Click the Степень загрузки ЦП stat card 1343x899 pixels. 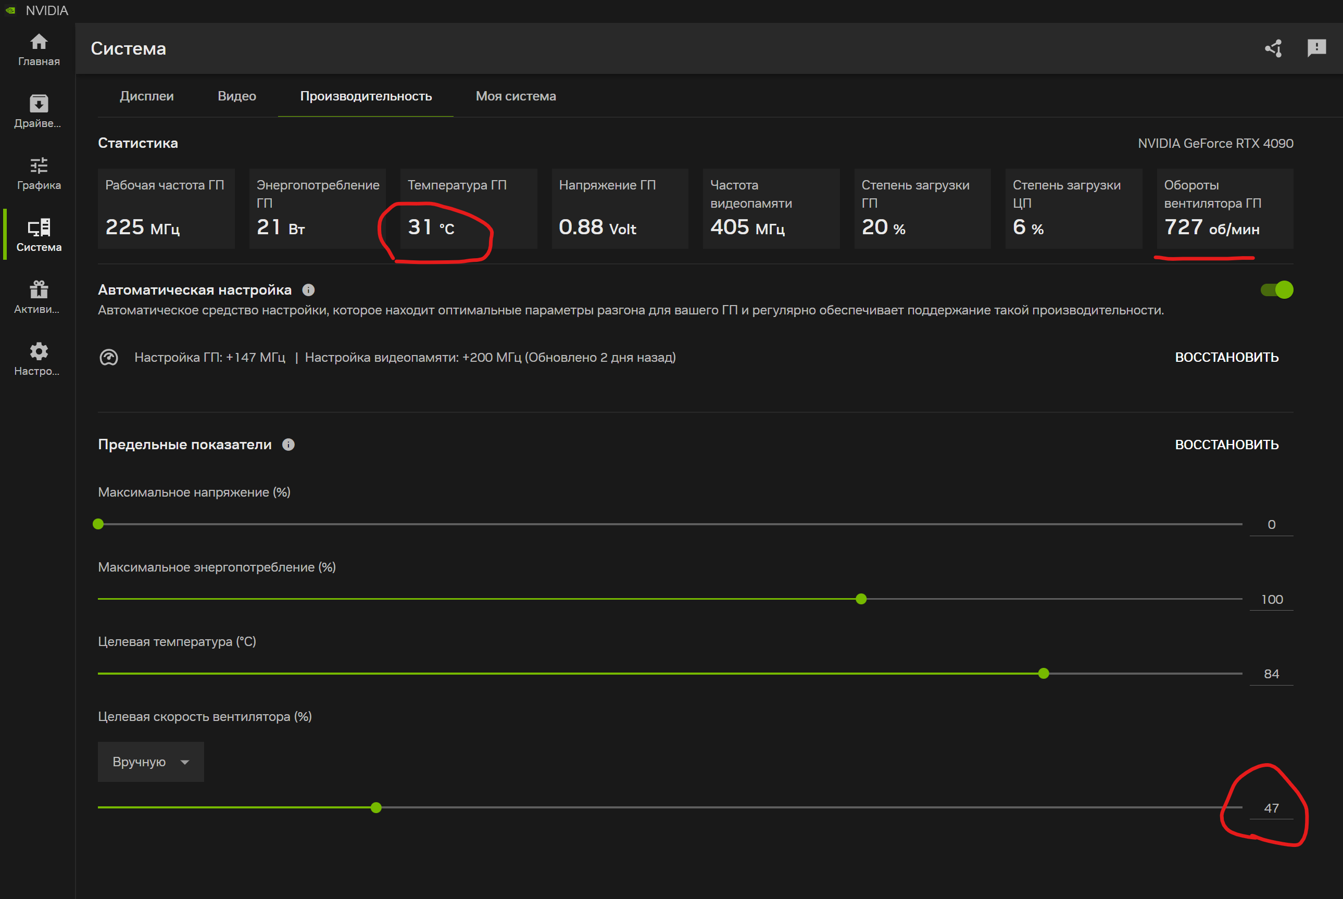point(1073,209)
